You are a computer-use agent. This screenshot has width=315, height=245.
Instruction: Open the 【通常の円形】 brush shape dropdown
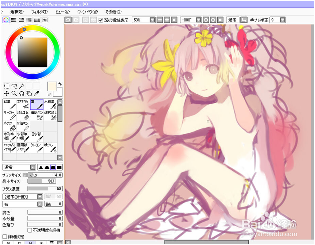[40, 197]
